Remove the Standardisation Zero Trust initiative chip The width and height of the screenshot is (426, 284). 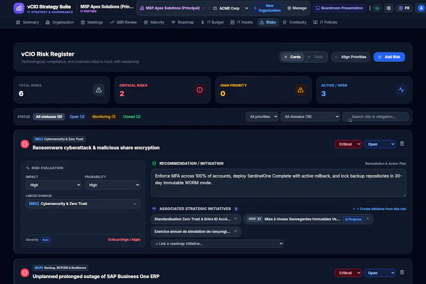click(x=235, y=219)
